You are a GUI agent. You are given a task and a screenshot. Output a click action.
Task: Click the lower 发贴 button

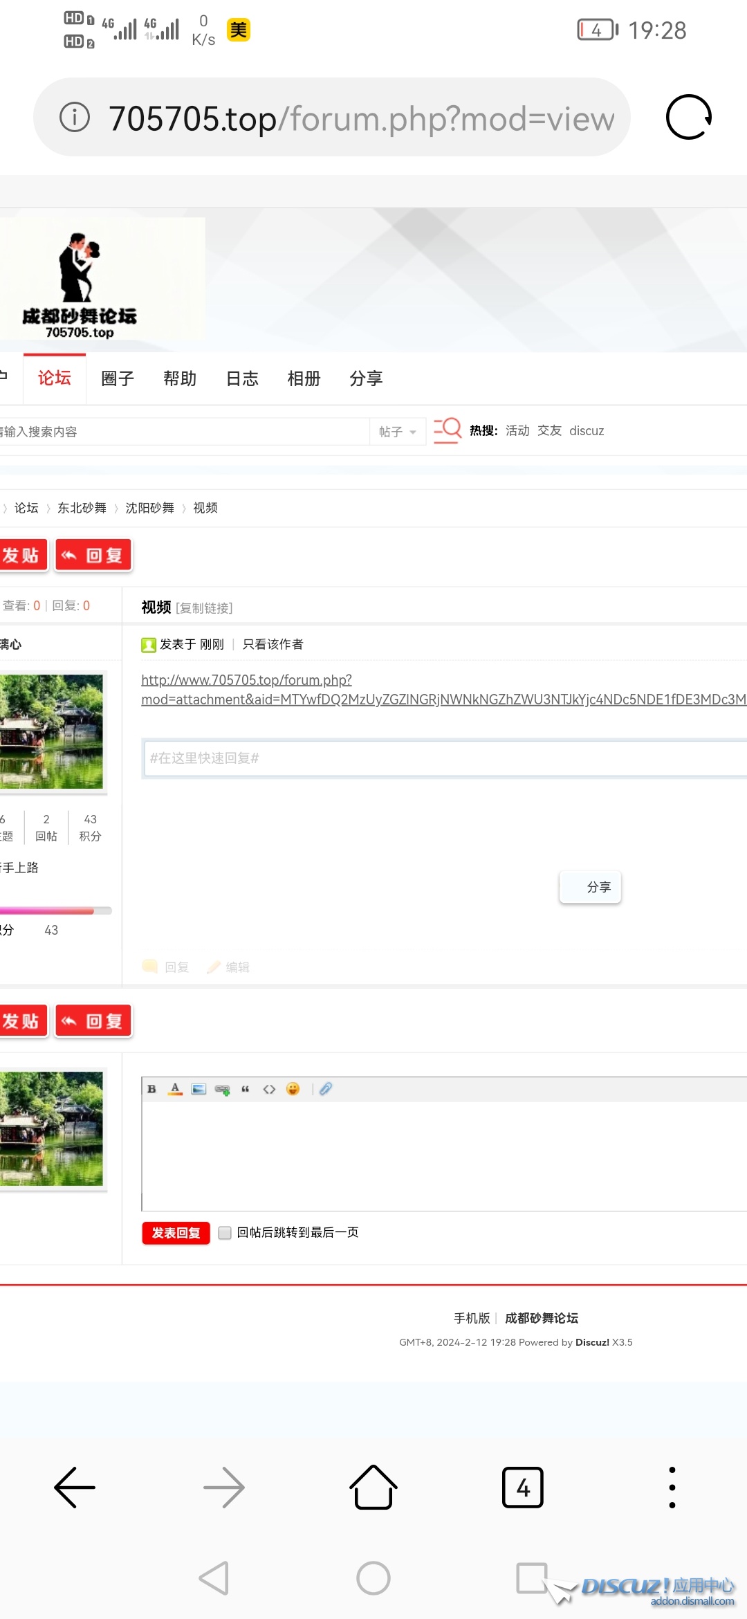click(23, 1021)
